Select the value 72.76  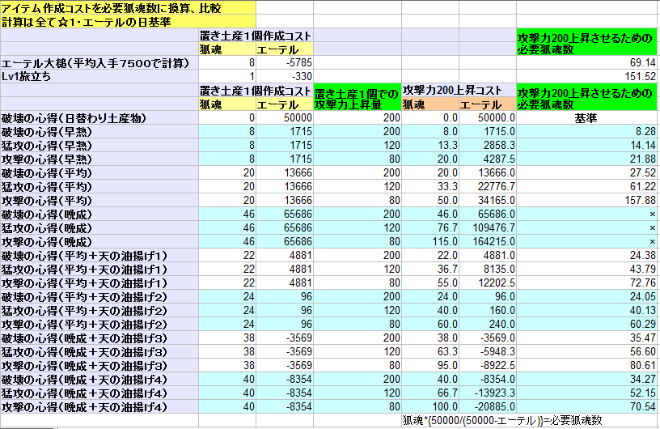tap(588, 282)
